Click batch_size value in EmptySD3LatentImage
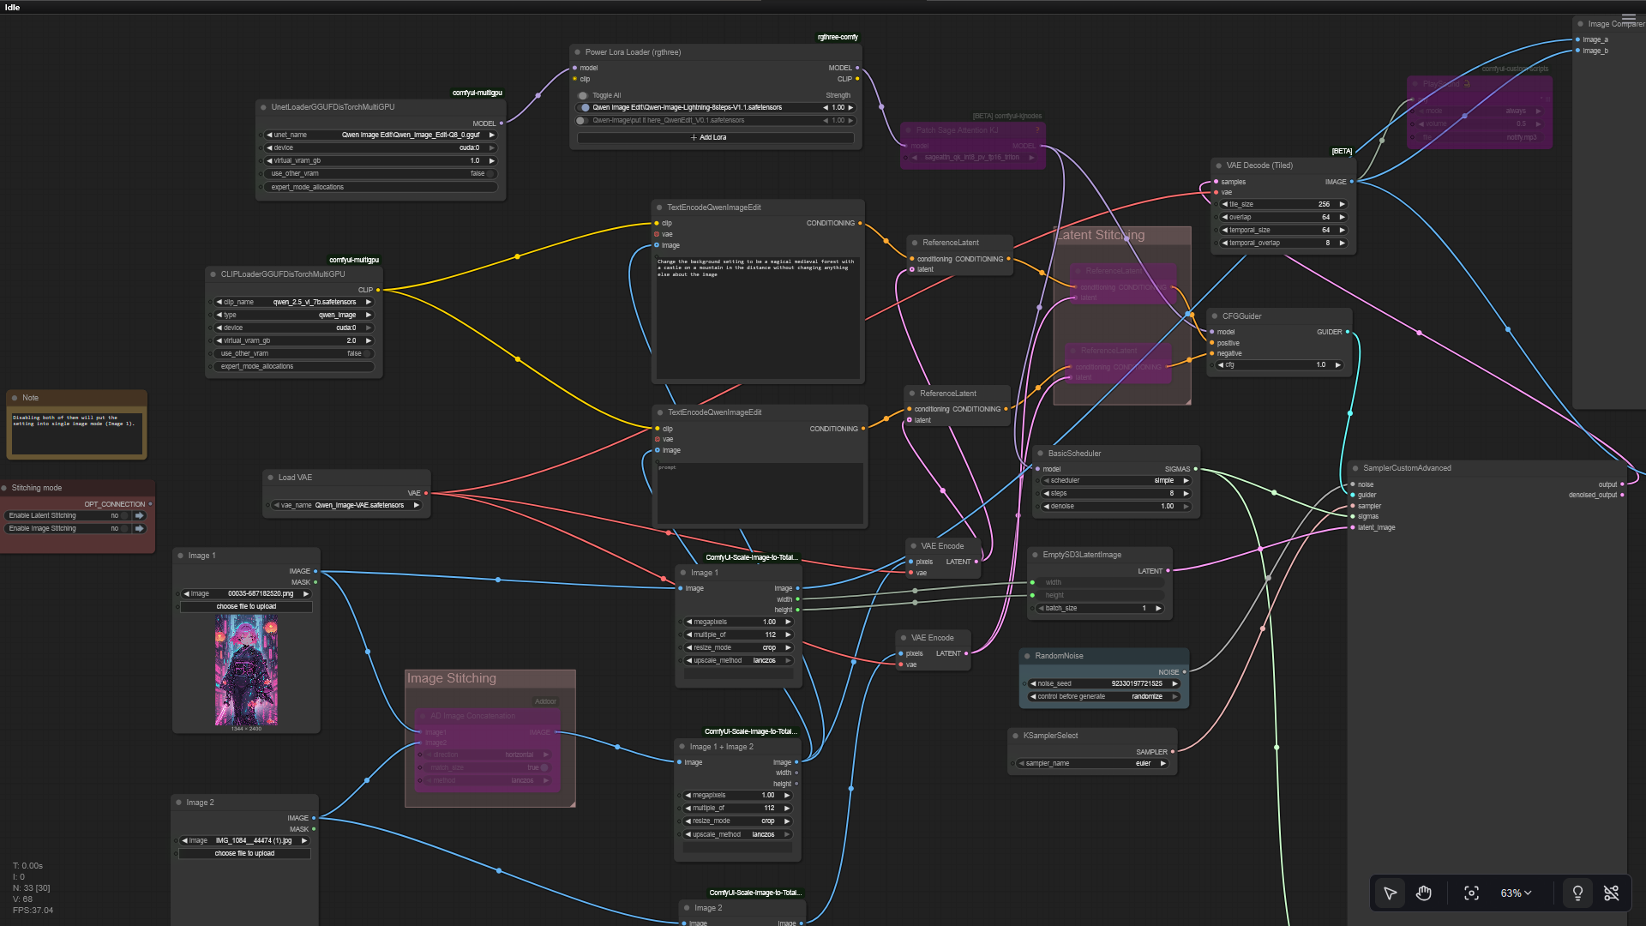This screenshot has height=926, width=1646. [x=1100, y=608]
